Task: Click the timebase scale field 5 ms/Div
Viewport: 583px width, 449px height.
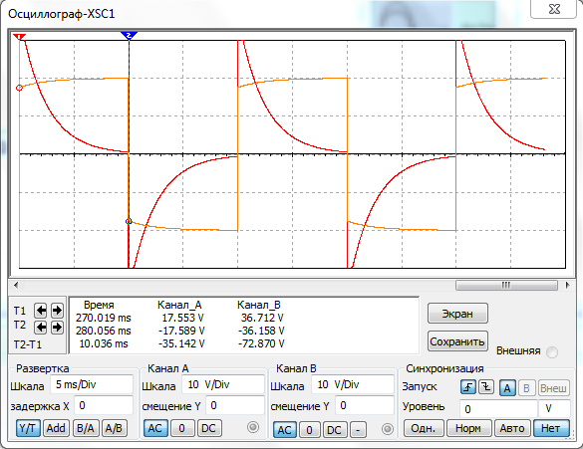Action: coord(93,384)
